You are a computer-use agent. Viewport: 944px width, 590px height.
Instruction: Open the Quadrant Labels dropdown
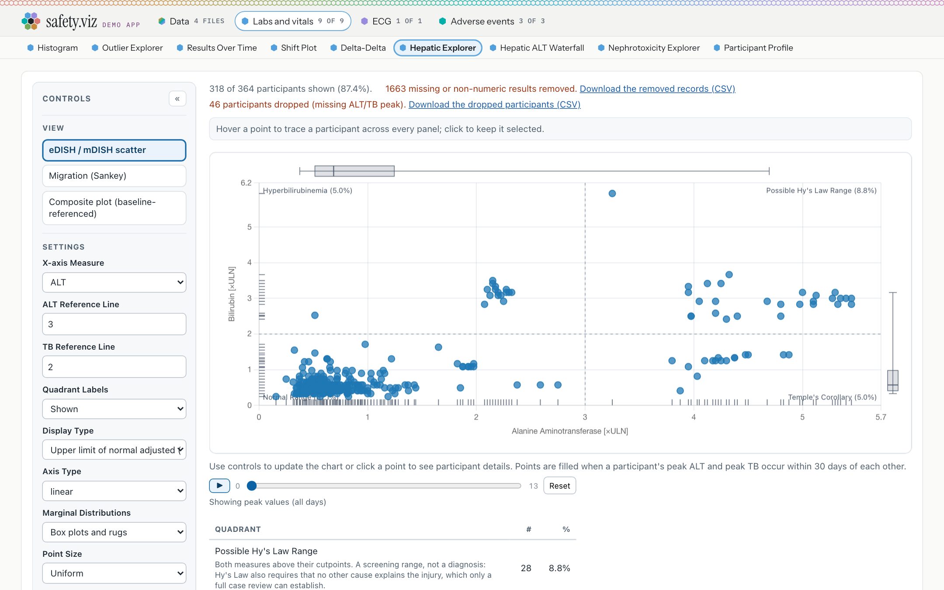(x=114, y=409)
